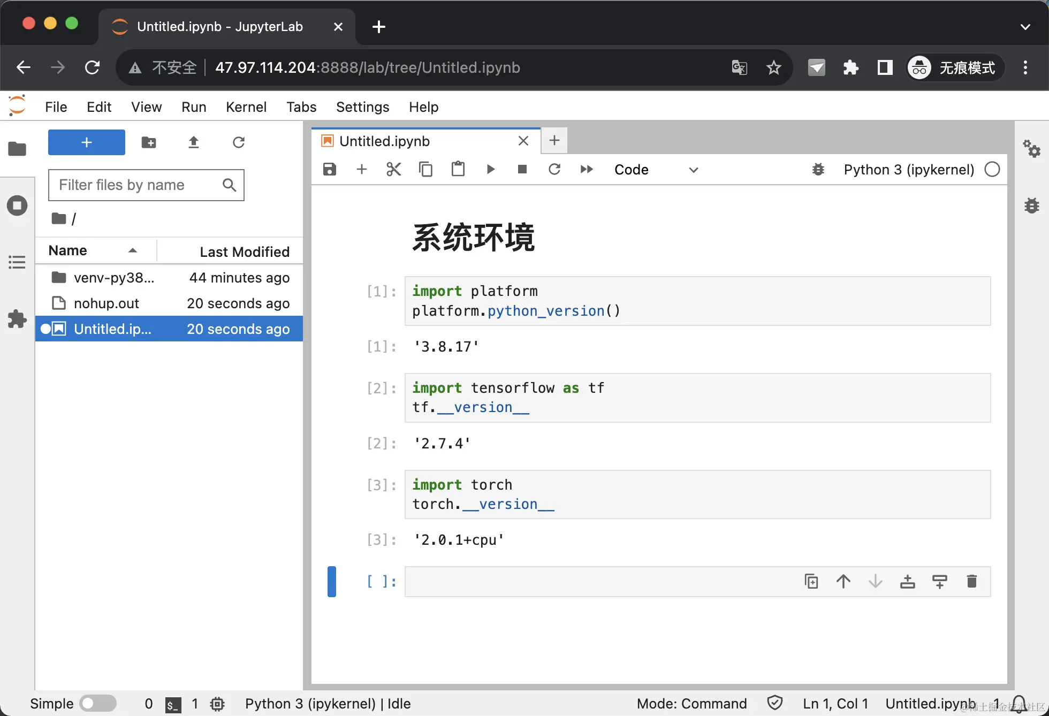Open the Code cell type dropdown
Image resolution: width=1049 pixels, height=716 pixels.
[x=656, y=170]
